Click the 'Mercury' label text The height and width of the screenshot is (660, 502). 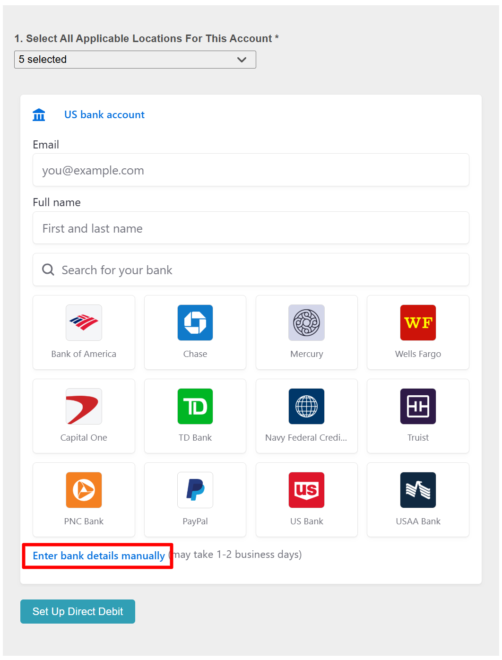(307, 354)
